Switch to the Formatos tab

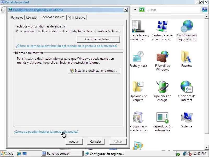(17, 18)
